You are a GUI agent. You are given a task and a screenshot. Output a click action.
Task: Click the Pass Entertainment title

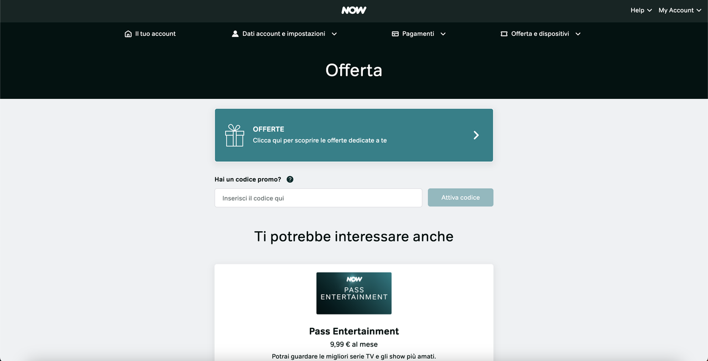pos(354,331)
